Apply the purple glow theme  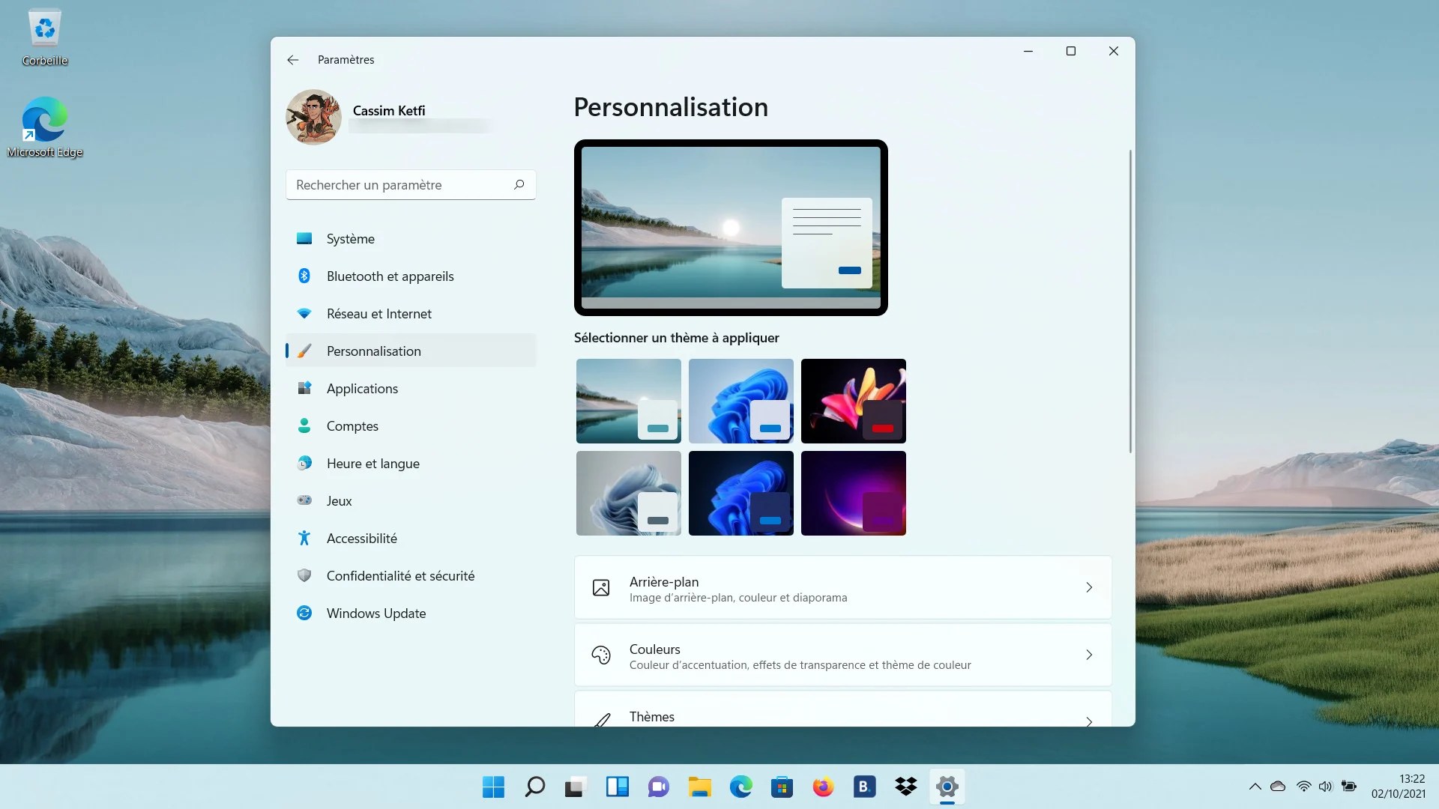(854, 493)
